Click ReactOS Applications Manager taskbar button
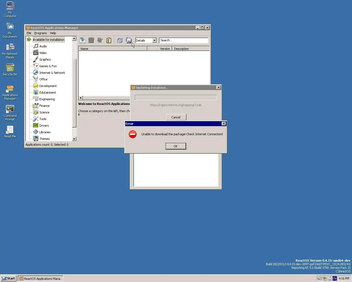 tap(40, 278)
